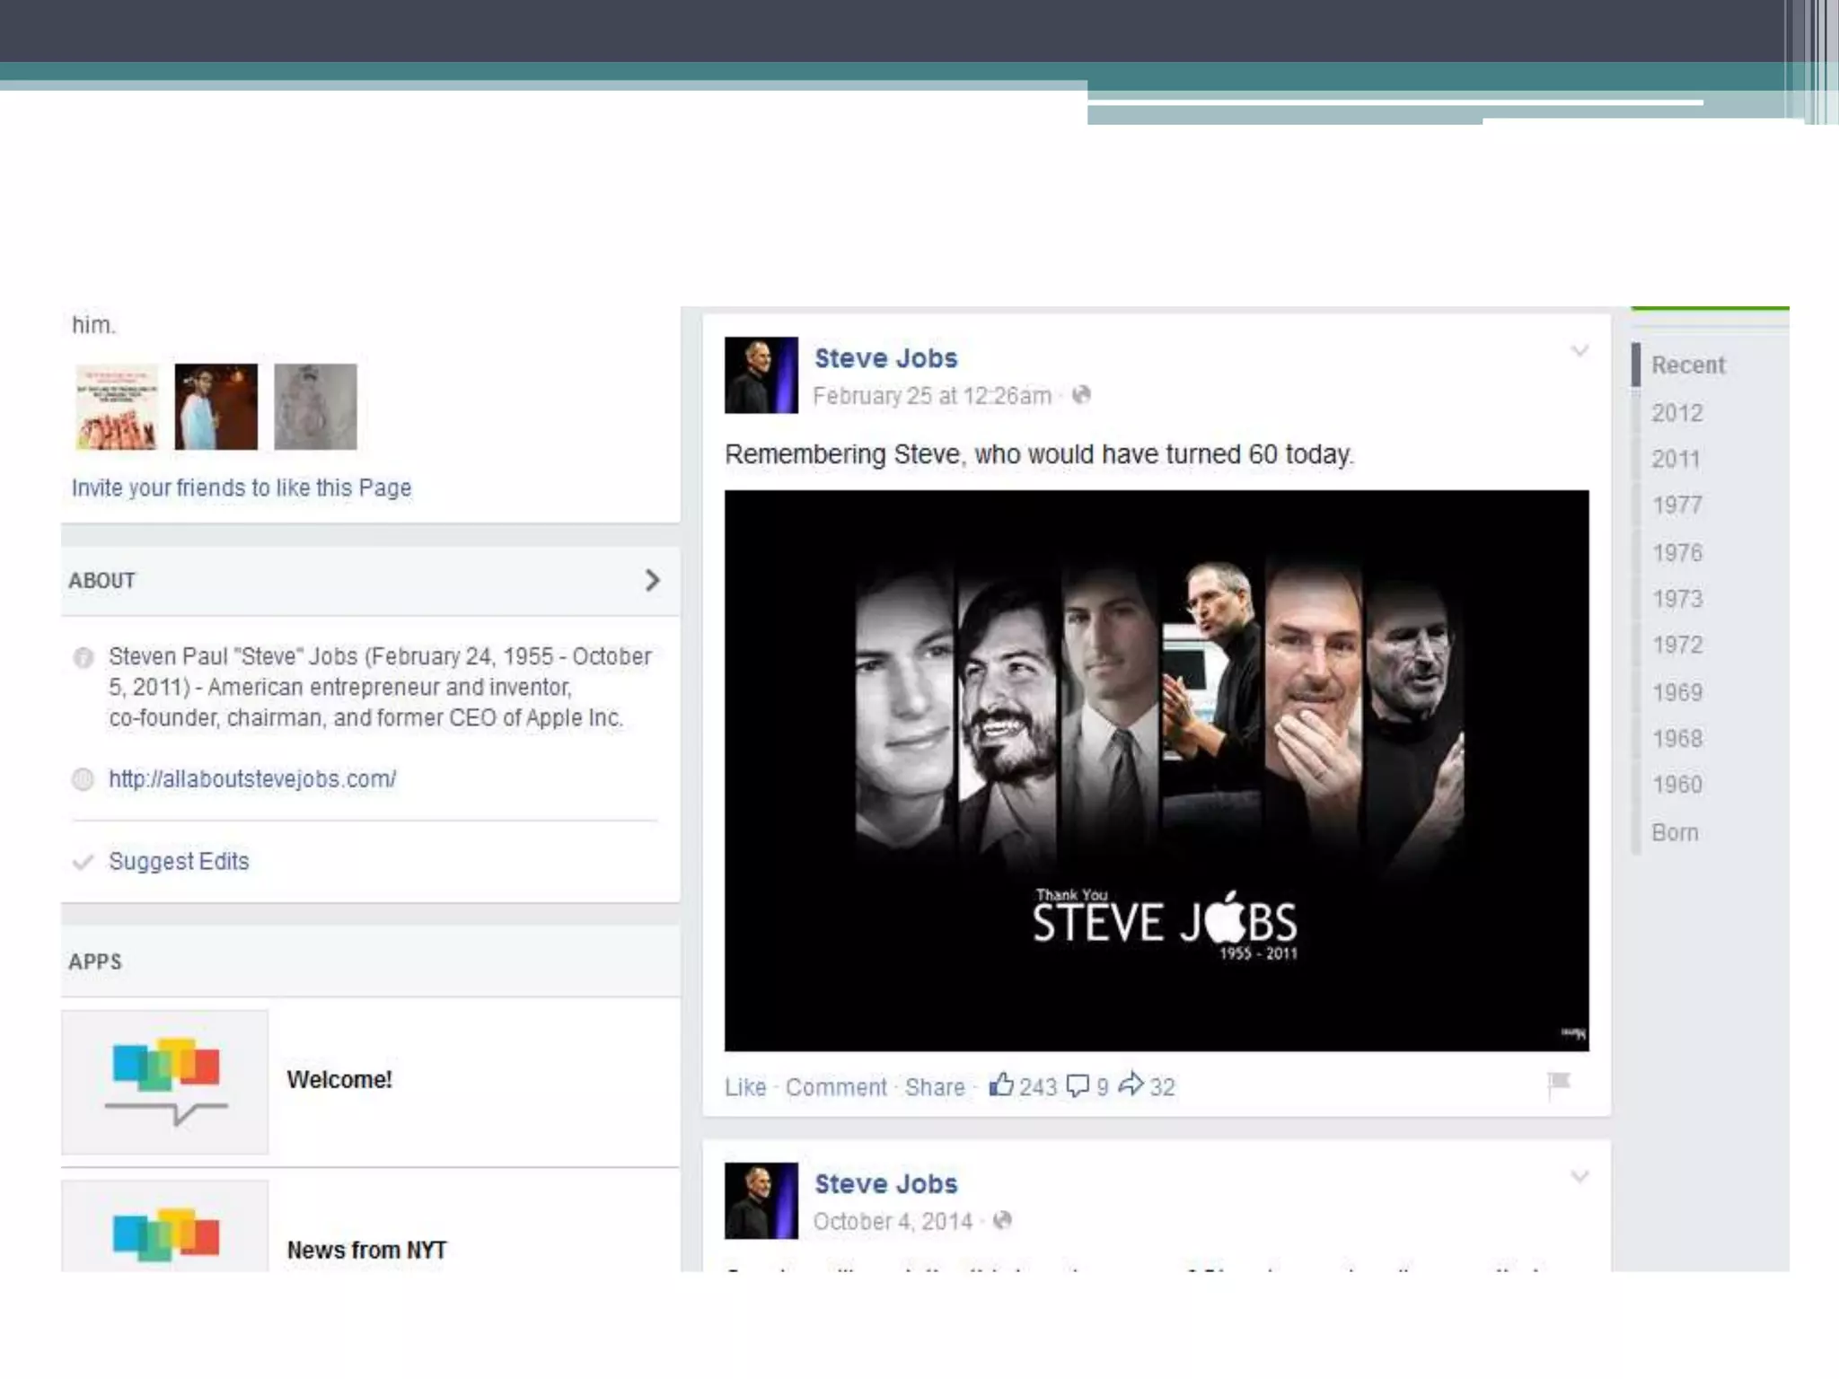The image size is (1839, 1379).
Task: Click globe privacy icon on February post
Action: tap(1081, 395)
